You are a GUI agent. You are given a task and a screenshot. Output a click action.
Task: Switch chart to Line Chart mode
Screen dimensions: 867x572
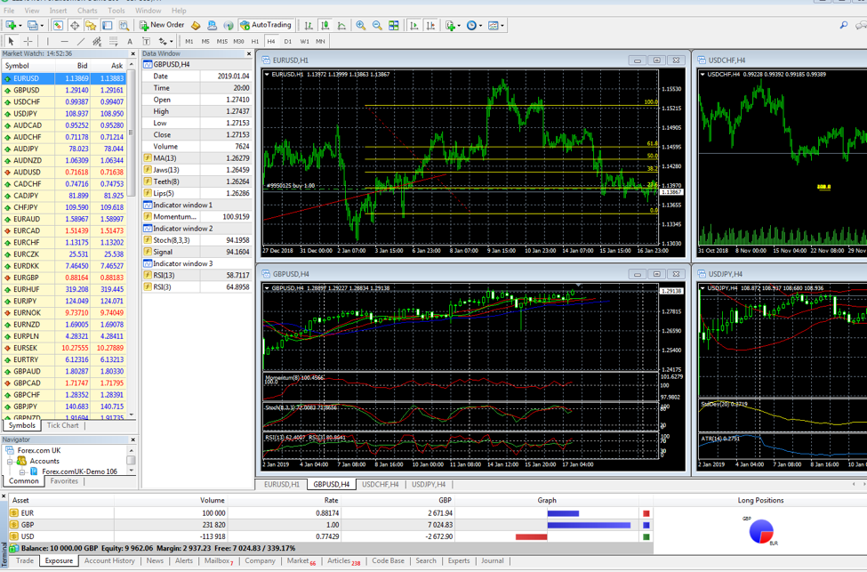(341, 25)
